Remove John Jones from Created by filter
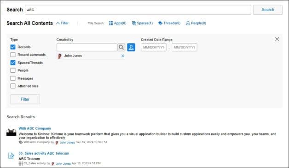This screenshot has height=168, width=289. (123, 56)
